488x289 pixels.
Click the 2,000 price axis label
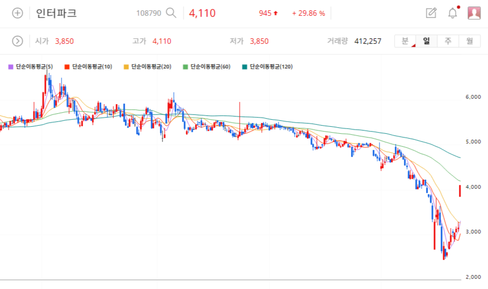(x=473, y=277)
